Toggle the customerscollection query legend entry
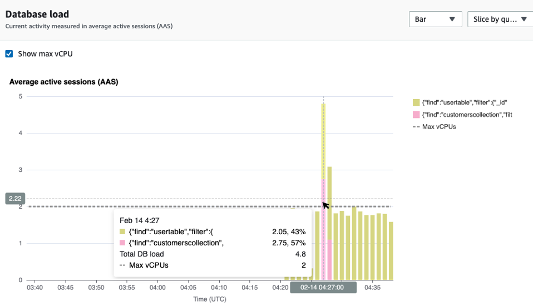Image resolution: width=533 pixels, height=306 pixels. click(466, 115)
